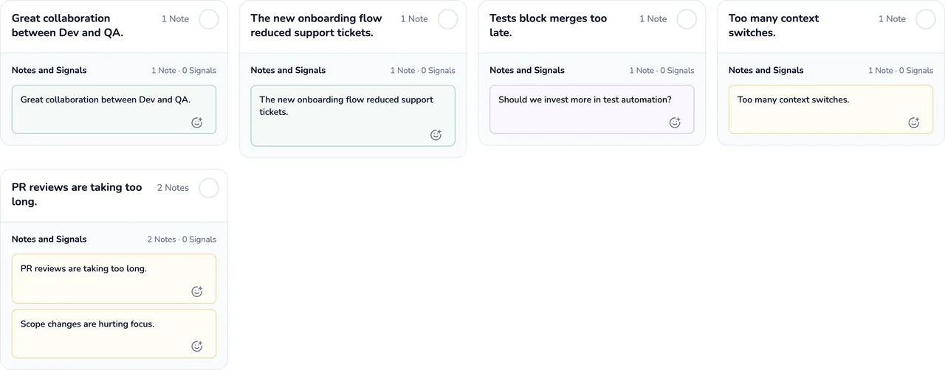Click '2 Notes · 0 Signals' counter
Screen dimensions: 945x370
pyautogui.click(x=182, y=240)
